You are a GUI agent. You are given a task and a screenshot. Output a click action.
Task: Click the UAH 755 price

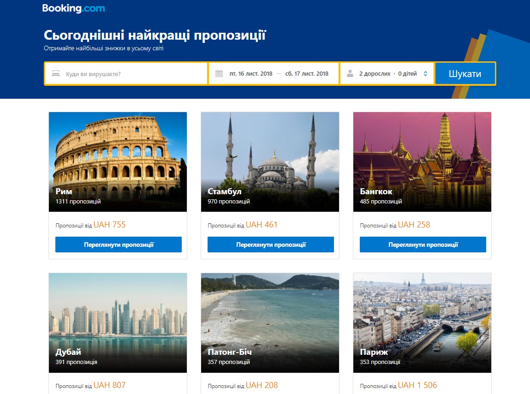109,225
